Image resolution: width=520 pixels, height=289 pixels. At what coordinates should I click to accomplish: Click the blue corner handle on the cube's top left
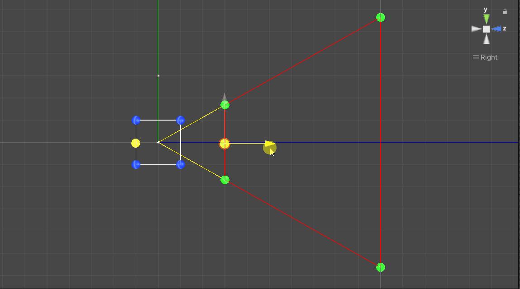(136, 120)
